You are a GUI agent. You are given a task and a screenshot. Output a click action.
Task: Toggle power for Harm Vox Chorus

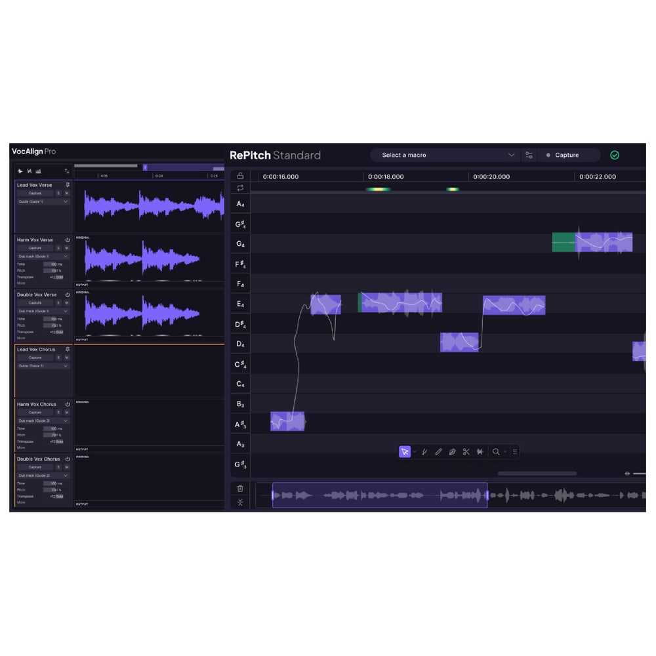(x=68, y=405)
